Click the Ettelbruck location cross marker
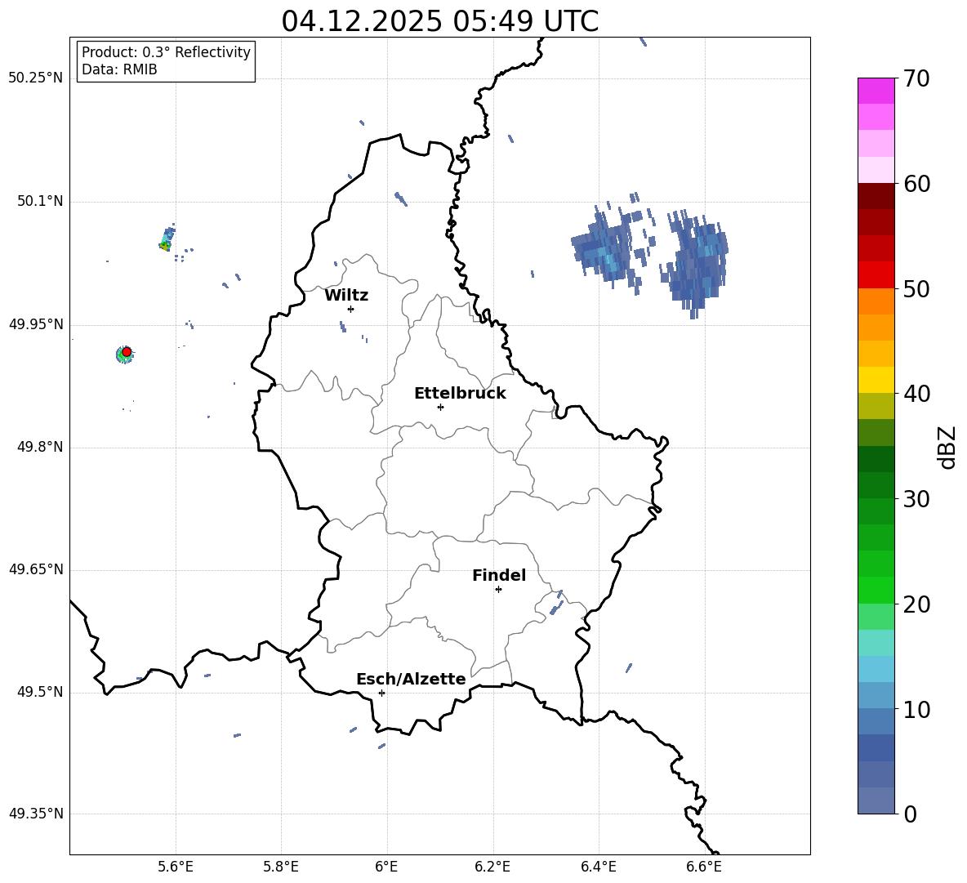Viewport: 967px width, 883px height. click(x=440, y=407)
